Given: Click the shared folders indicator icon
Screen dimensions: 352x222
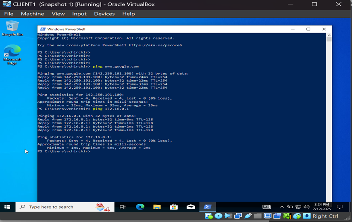Looking at the screenshot, I should [258, 216].
